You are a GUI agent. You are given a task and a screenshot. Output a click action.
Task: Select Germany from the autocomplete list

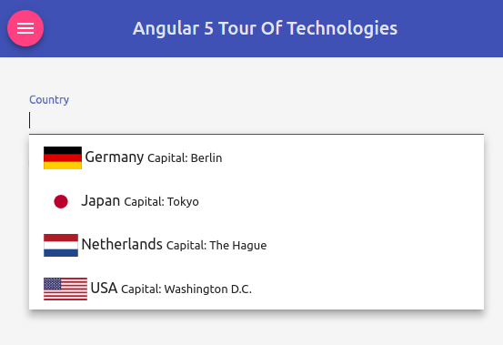257,157
